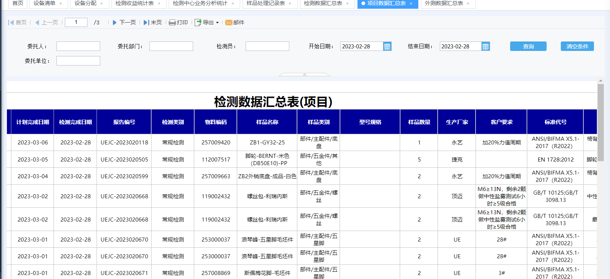
Task: Close the 外测数据汇总表 tab
Action: pos(468,3)
